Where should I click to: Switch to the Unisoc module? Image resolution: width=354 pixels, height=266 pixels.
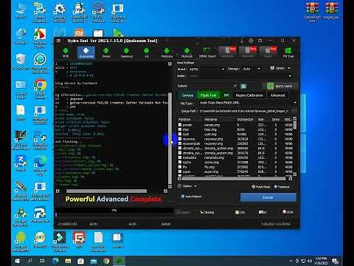(106, 52)
